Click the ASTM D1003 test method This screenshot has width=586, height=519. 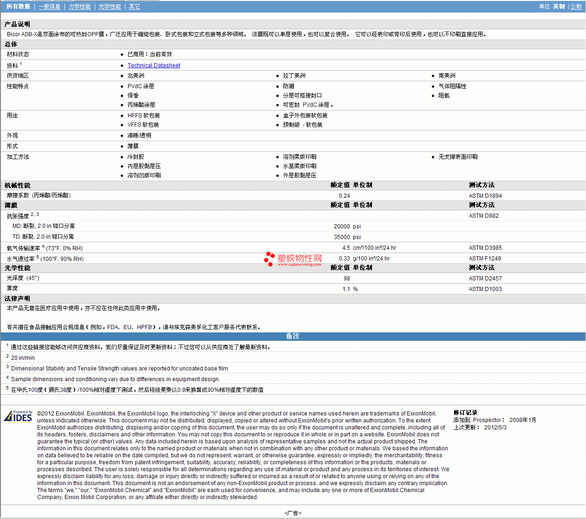pos(485,289)
